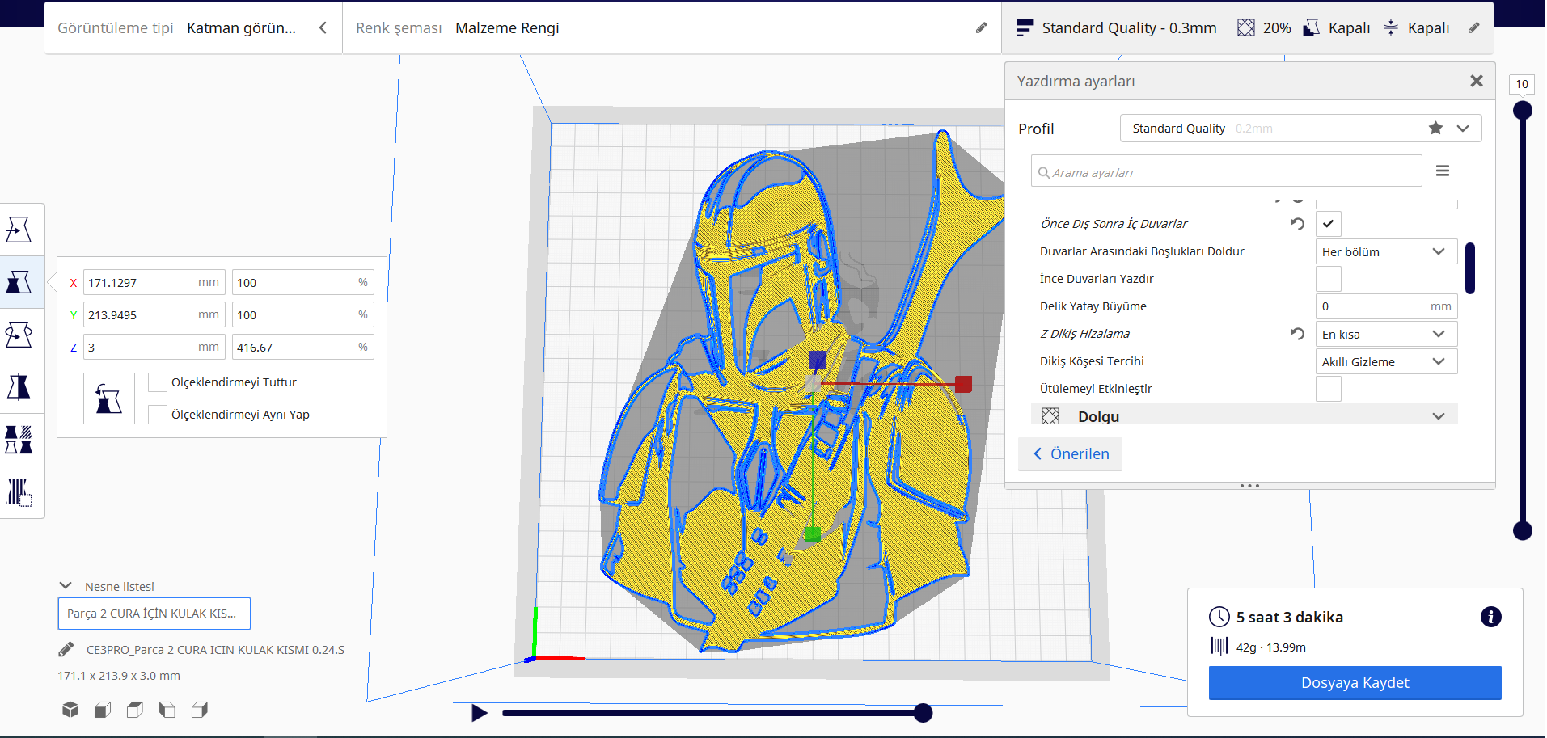Click the X scale percent field

tap(302, 282)
